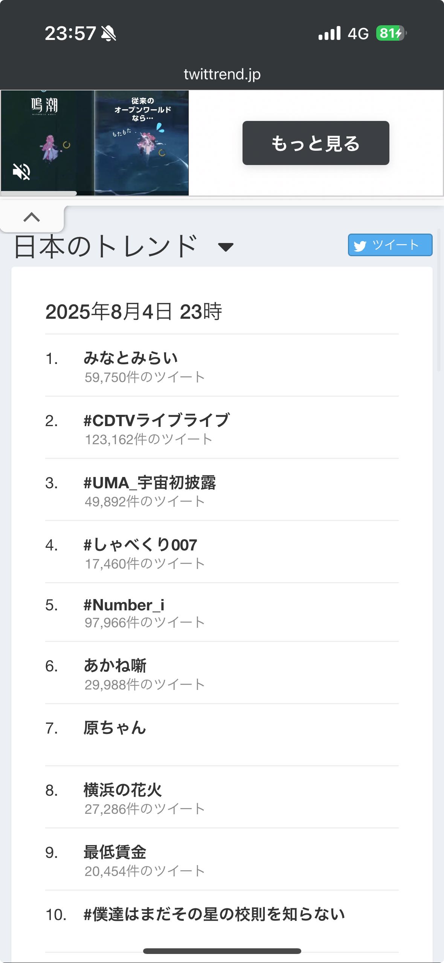444x963 pixels.
Task: Open the 日本のトレンド region dropdown arrow
Action: (x=226, y=247)
